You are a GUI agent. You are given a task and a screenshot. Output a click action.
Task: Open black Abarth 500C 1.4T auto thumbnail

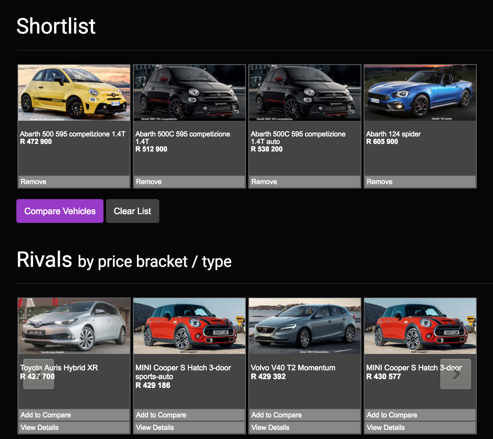[x=305, y=93]
